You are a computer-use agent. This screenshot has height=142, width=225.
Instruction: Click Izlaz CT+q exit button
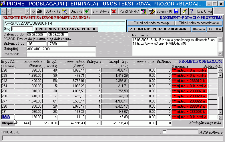point(204,11)
